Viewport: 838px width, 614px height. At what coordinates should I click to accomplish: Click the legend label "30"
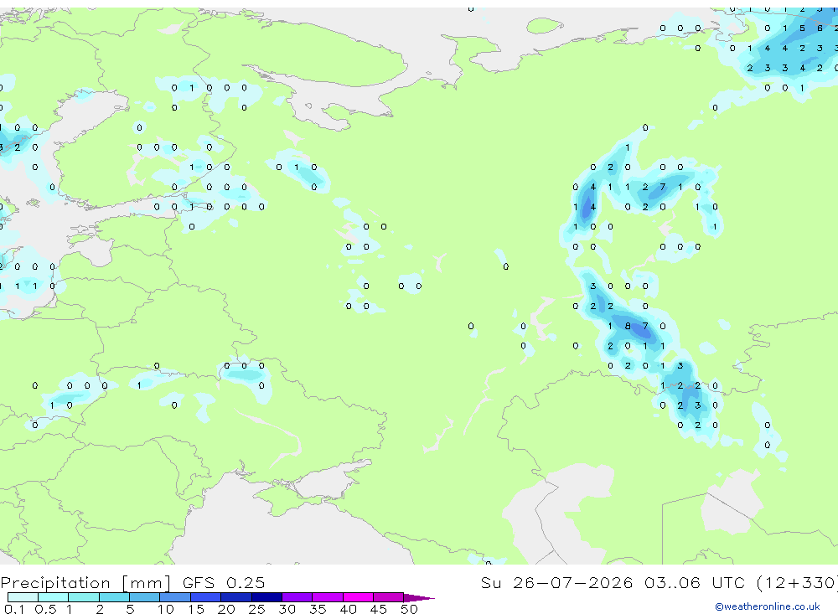(287, 609)
